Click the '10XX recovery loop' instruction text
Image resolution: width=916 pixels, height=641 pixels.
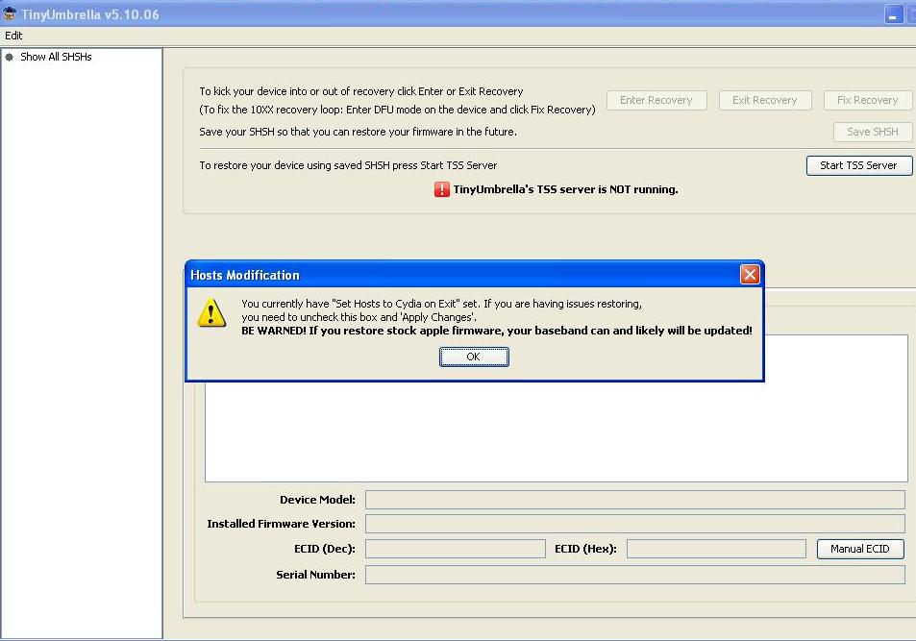[397, 110]
